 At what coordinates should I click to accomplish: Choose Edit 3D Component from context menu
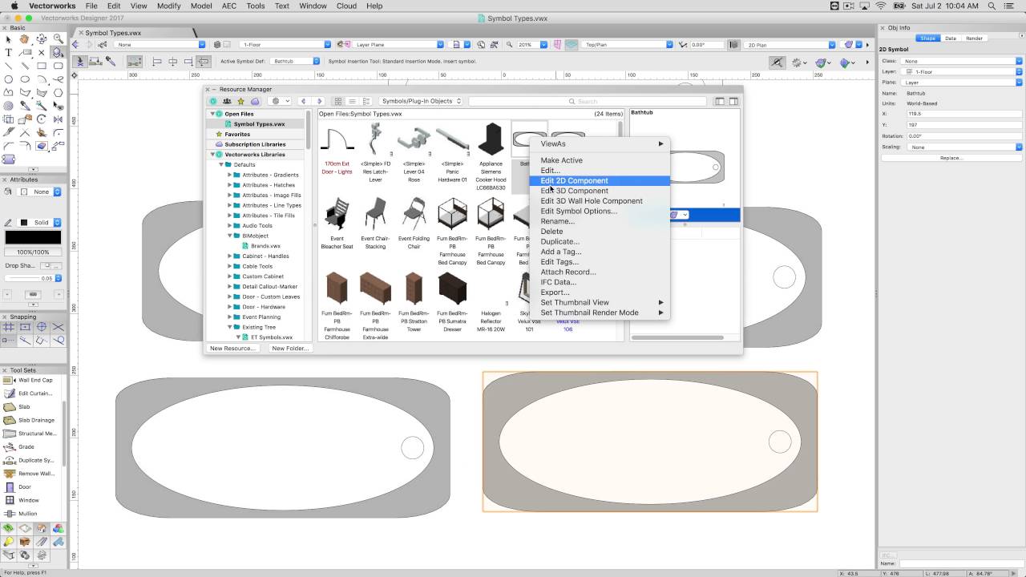(x=600, y=191)
